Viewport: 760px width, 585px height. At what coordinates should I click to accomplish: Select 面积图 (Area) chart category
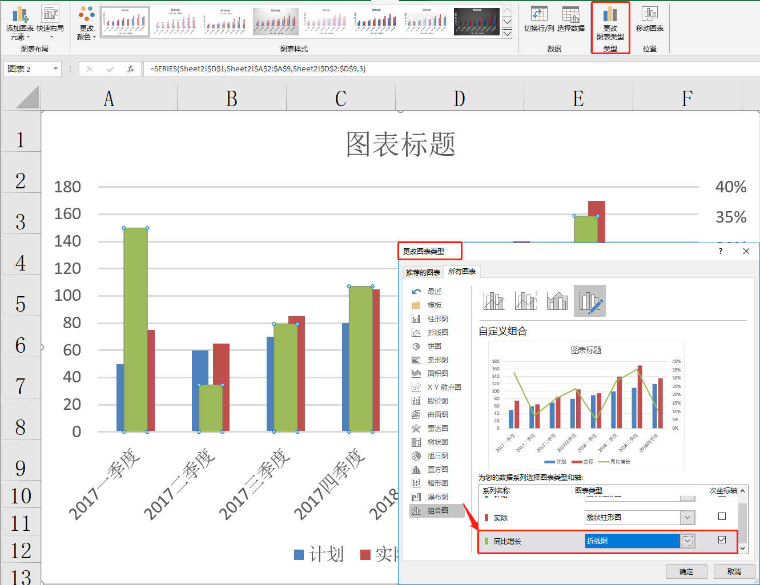(437, 373)
